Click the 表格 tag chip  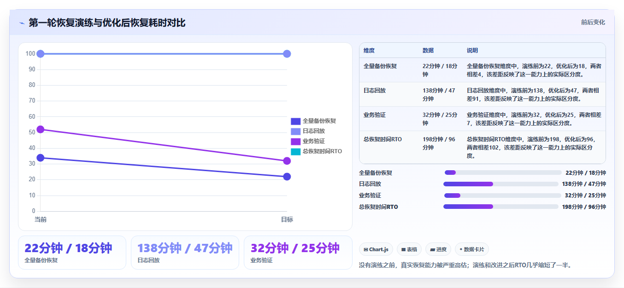[x=409, y=249]
